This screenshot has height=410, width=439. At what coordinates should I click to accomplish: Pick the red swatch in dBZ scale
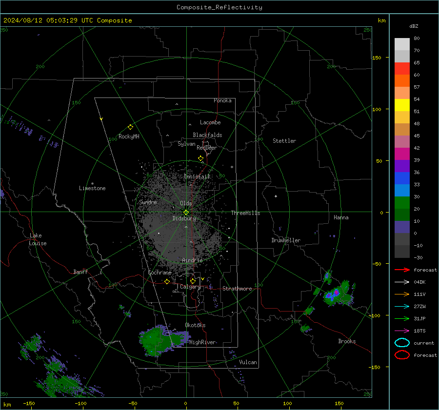click(x=402, y=69)
